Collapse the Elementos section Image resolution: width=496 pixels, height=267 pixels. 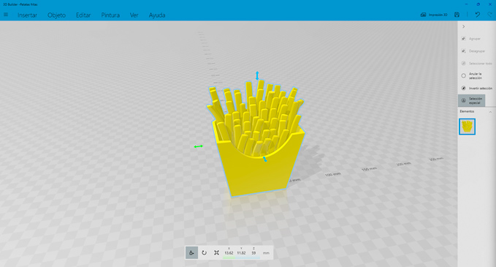tap(490, 112)
